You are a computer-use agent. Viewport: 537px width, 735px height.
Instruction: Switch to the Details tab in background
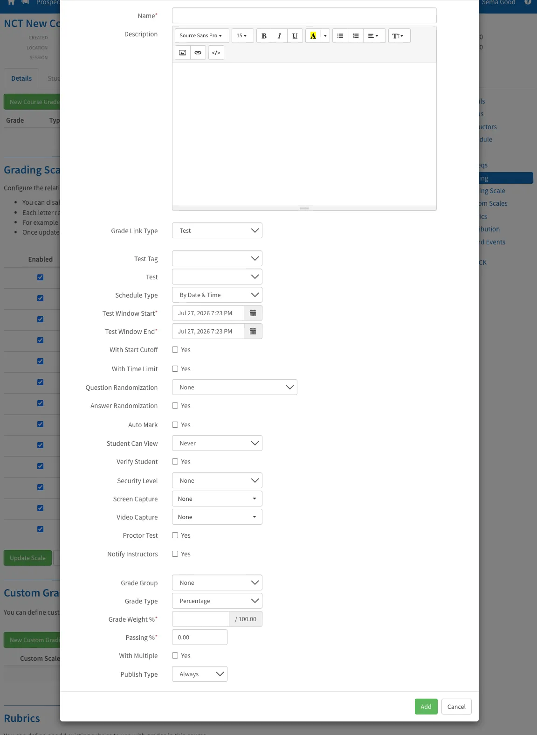21,78
